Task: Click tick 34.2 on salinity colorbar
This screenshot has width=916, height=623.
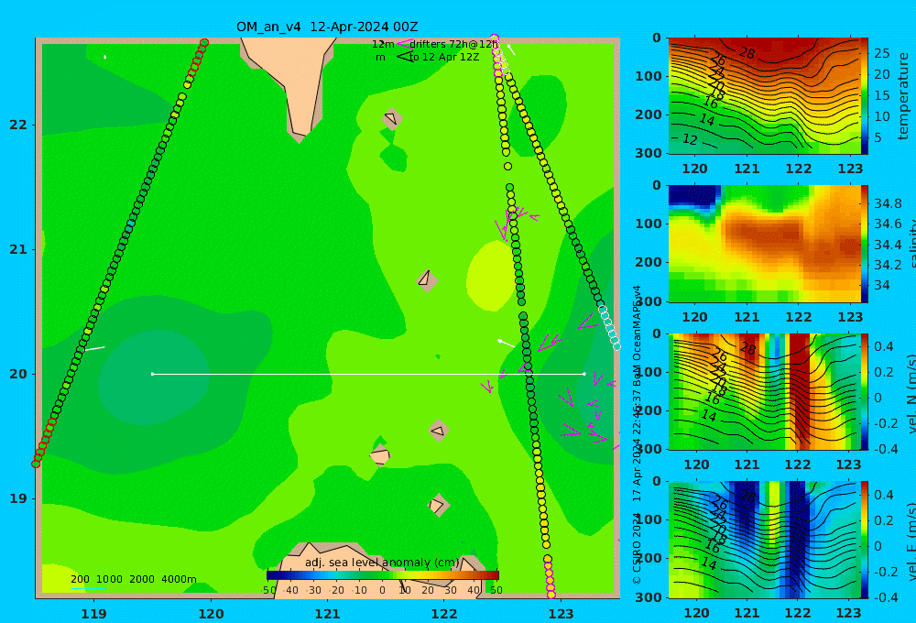Action: coord(888,265)
